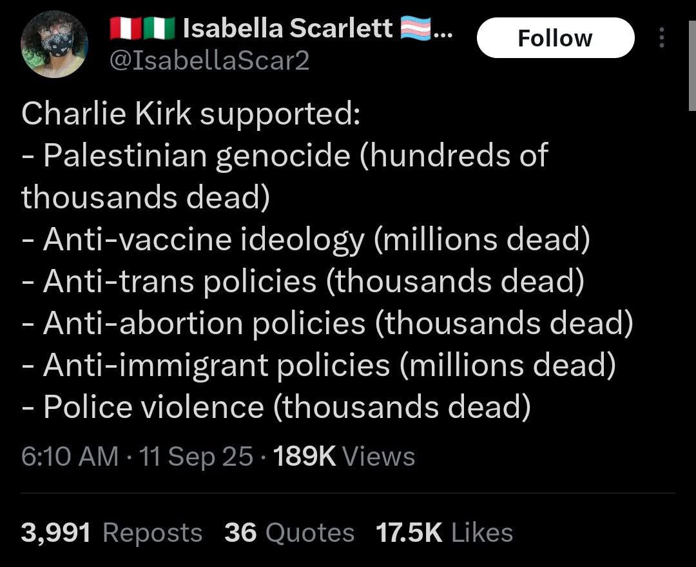The image size is (696, 567).
Task: Click the 6:10 AM timestamp
Action: [x=70, y=457]
